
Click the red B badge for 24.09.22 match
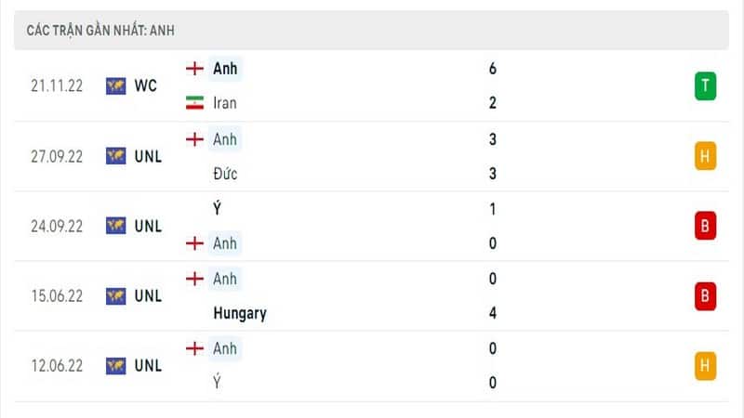[x=705, y=226]
